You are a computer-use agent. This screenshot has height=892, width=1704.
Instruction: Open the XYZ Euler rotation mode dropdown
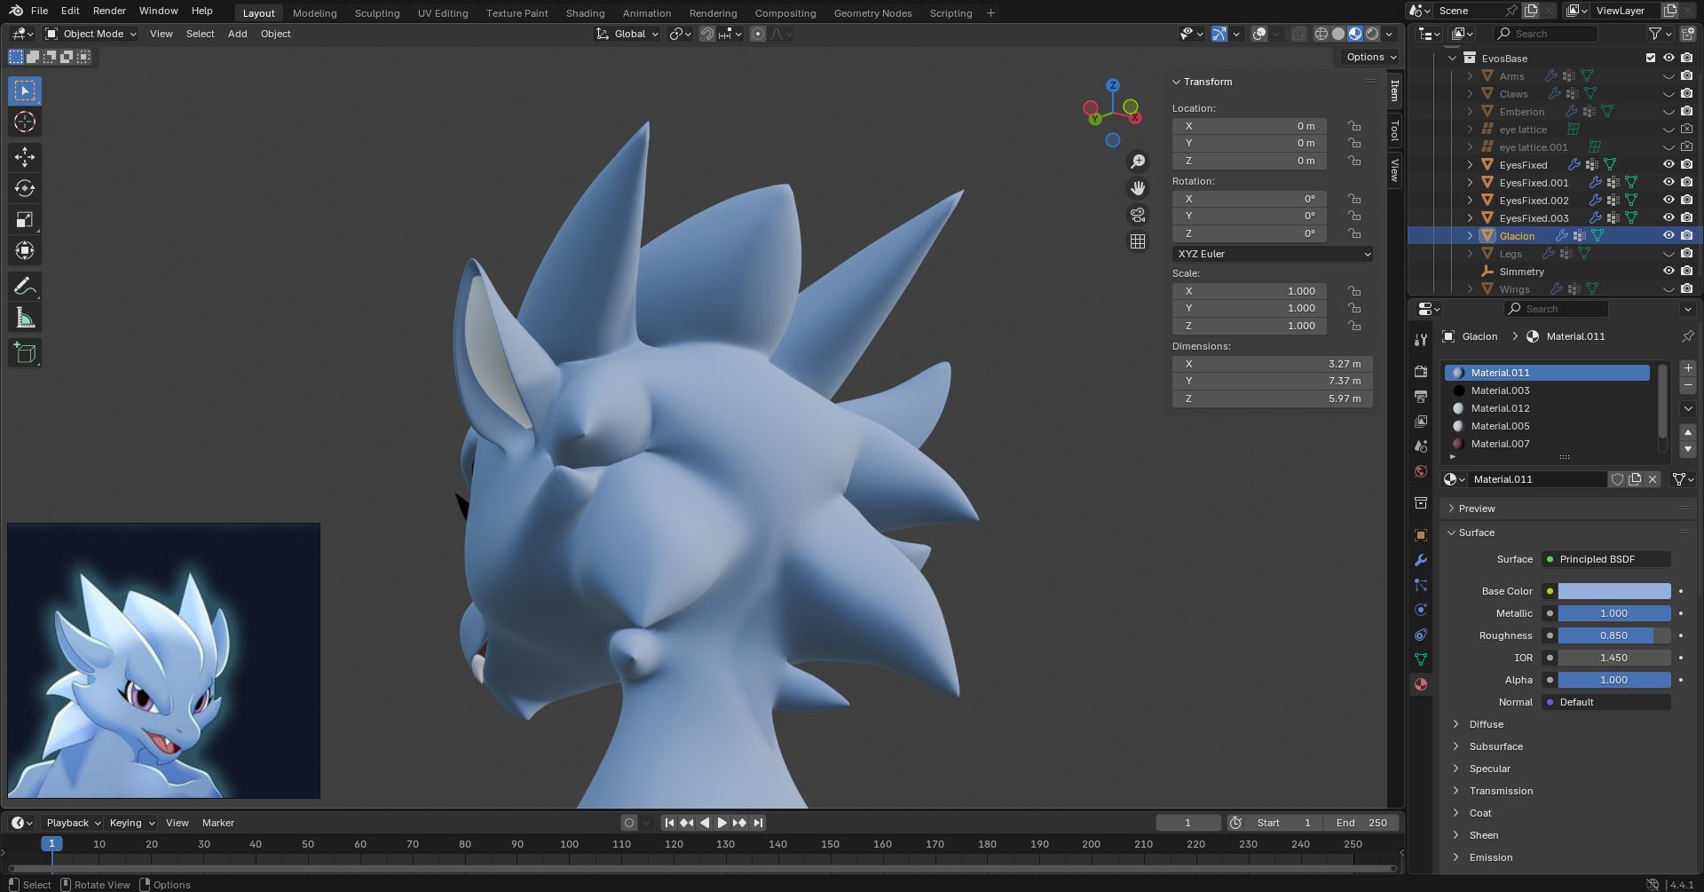[x=1273, y=254]
